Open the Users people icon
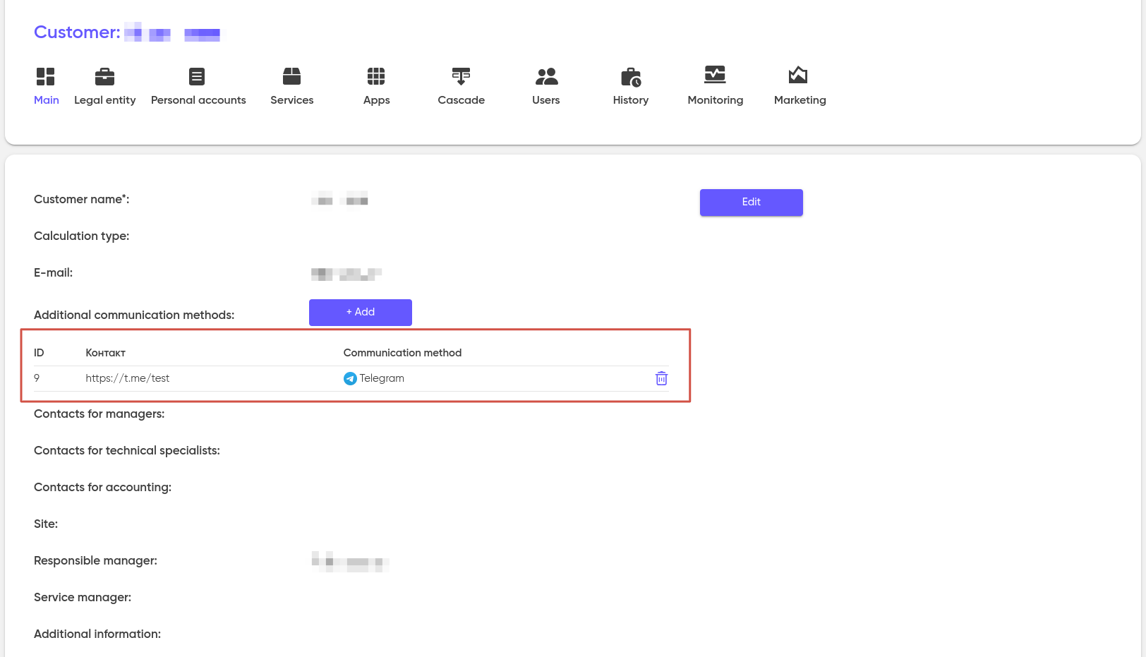 pos(546,76)
